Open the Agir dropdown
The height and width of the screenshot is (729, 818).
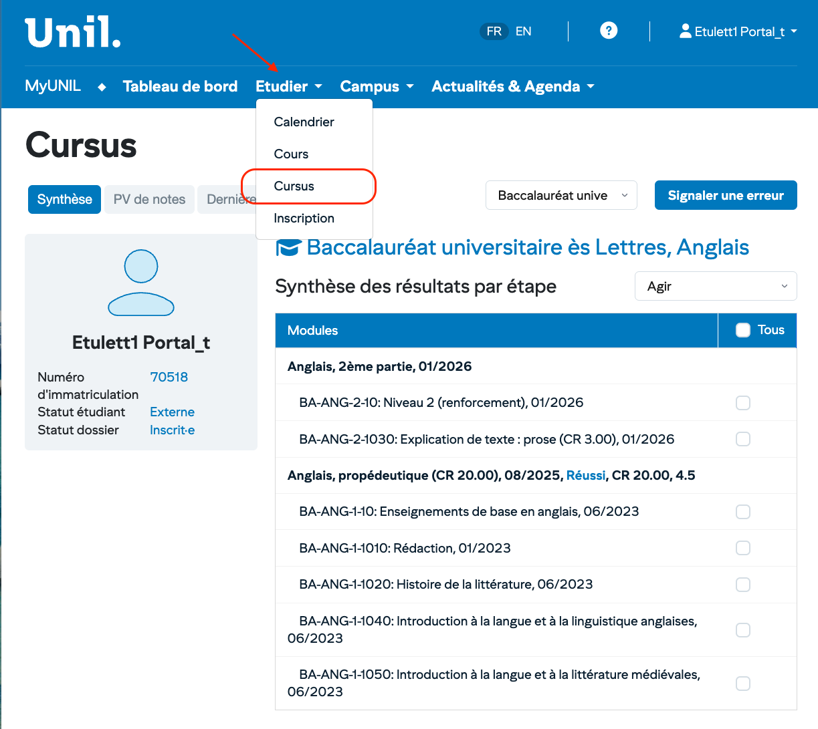point(715,286)
